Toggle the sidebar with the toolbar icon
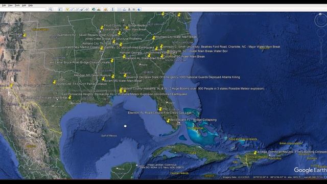This screenshot has width=327, height=184. (x=60, y=9)
